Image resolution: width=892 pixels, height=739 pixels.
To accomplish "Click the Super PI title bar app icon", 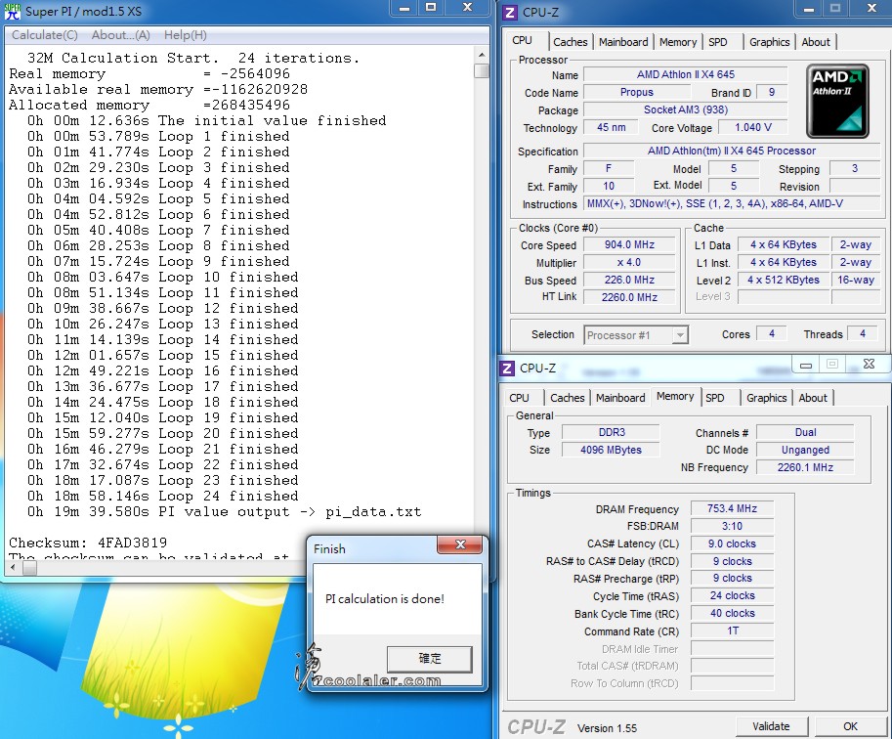I will coord(12,12).
